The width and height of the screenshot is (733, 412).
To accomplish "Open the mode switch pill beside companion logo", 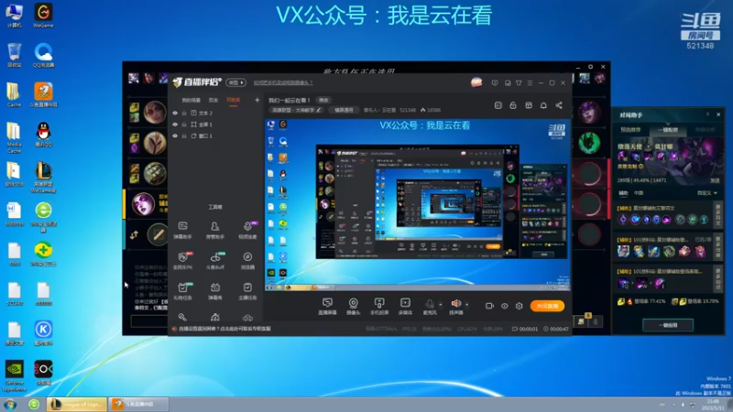I will (235, 82).
